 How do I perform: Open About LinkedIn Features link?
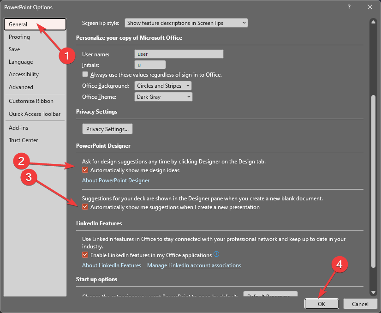112,265
